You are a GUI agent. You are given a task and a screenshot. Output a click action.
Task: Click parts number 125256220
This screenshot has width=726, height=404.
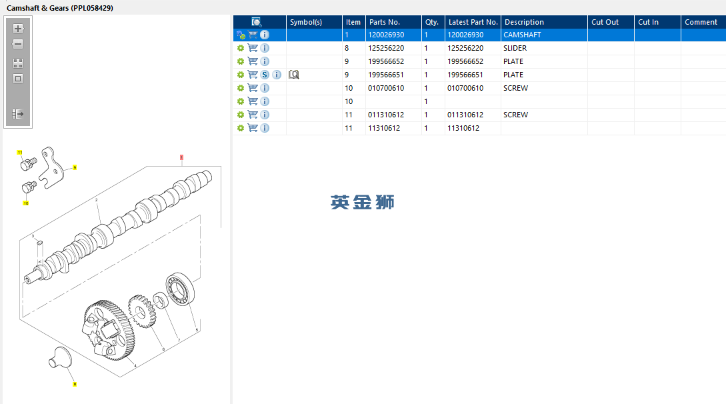[x=386, y=48]
